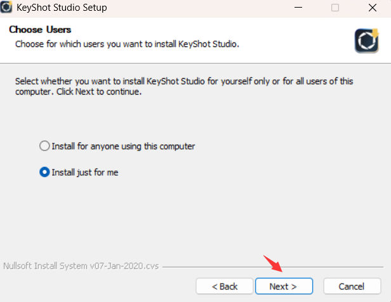Abort the installation with the Cancel button
This screenshot has height=302, width=391.
tap(351, 286)
